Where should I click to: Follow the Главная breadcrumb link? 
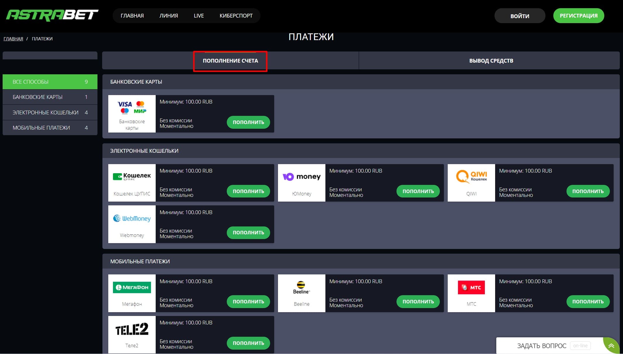tap(13, 39)
